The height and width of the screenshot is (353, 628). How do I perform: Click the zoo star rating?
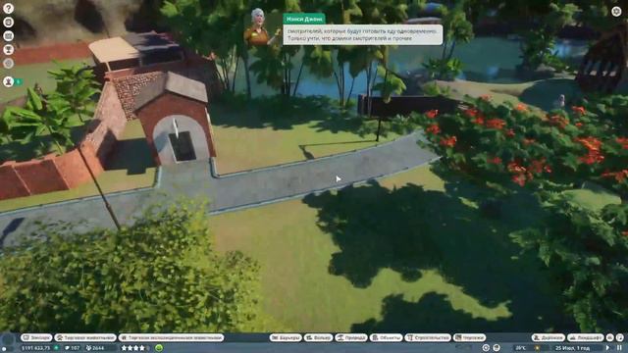coord(135,348)
